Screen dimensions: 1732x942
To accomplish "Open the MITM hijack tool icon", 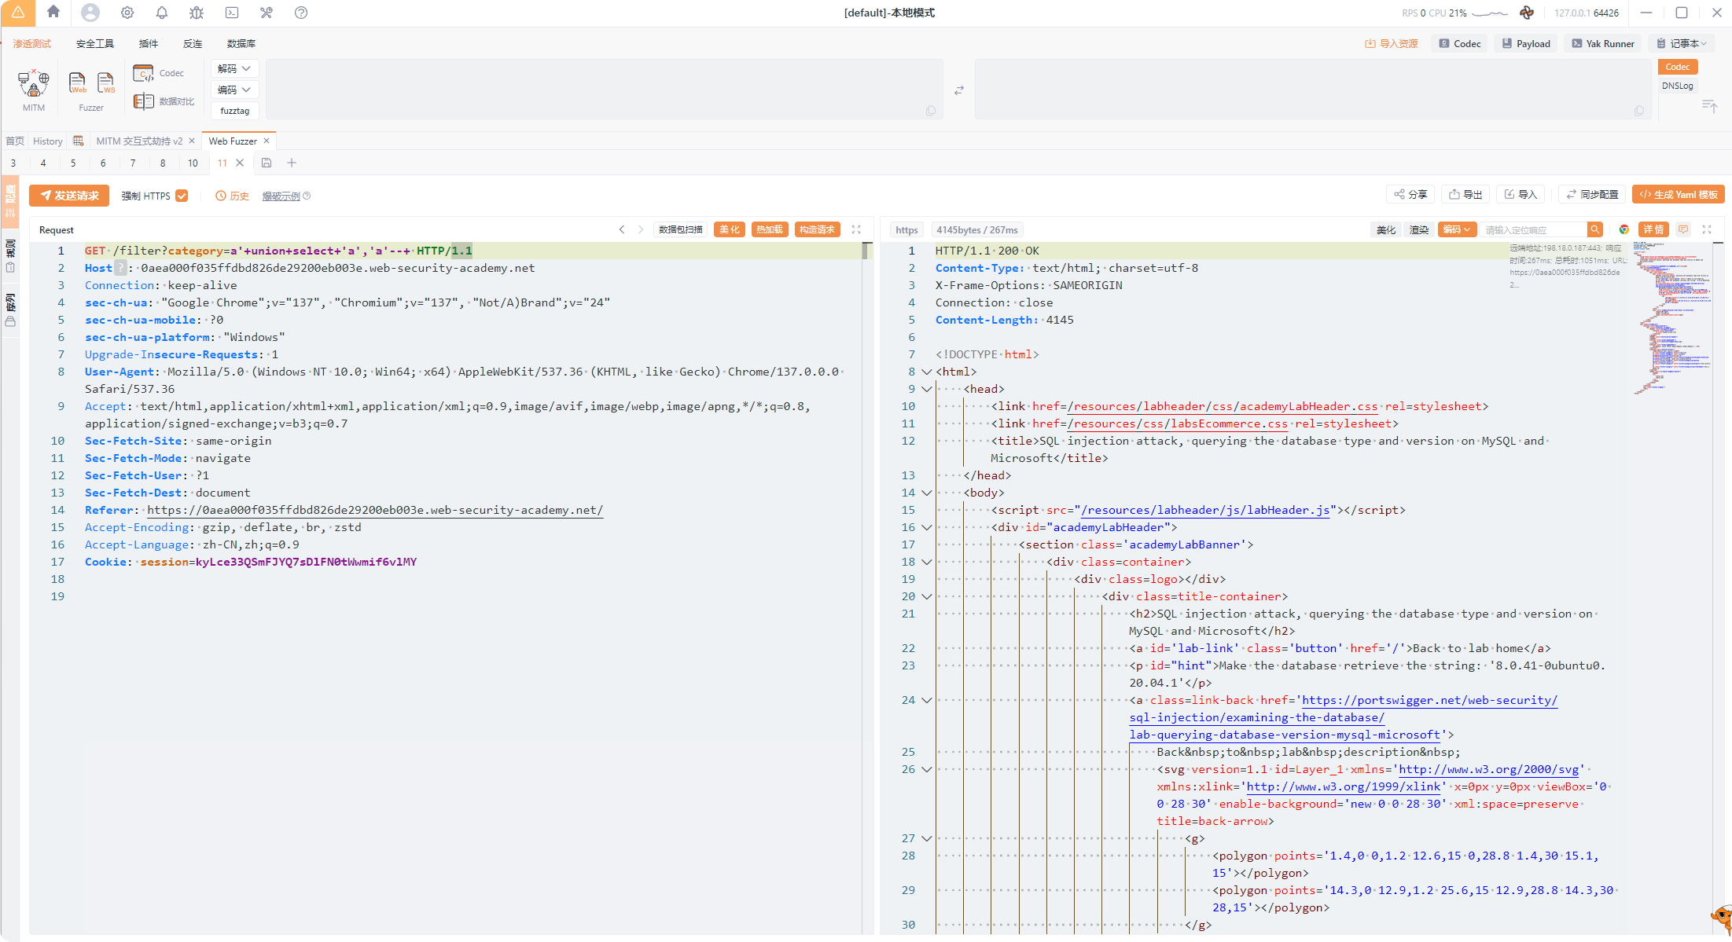I will tap(34, 83).
